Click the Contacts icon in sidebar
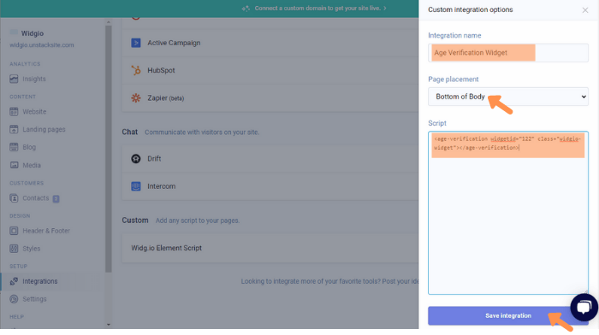The image size is (599, 335). click(x=14, y=198)
